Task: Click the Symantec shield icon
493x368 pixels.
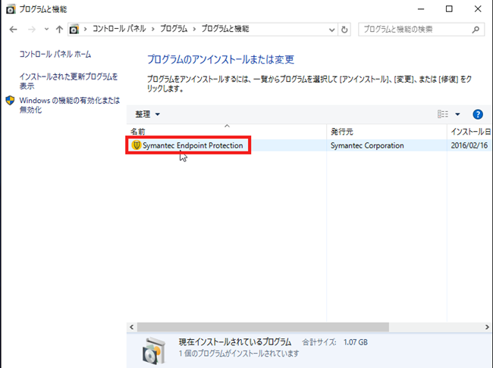Action: (x=136, y=145)
